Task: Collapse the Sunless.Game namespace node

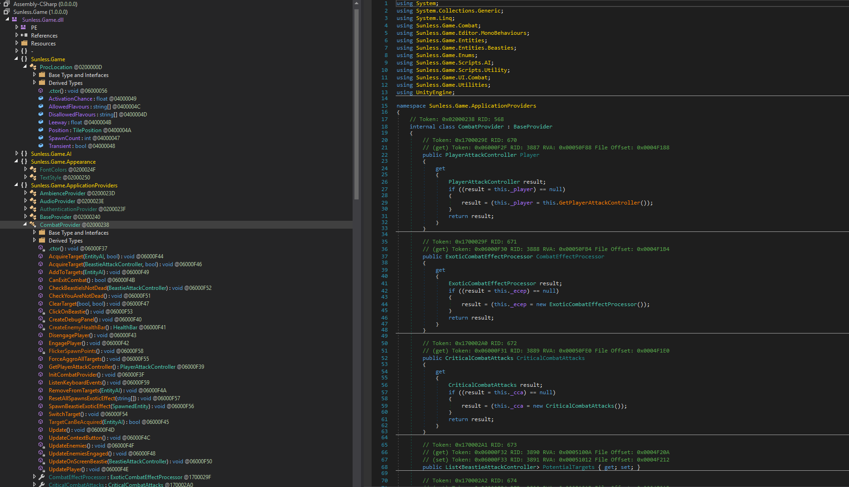Action: coord(16,59)
